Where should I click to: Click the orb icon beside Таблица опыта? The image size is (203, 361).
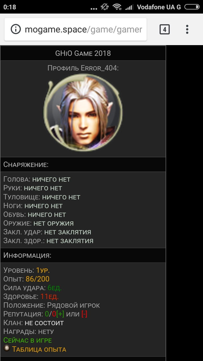6,348
